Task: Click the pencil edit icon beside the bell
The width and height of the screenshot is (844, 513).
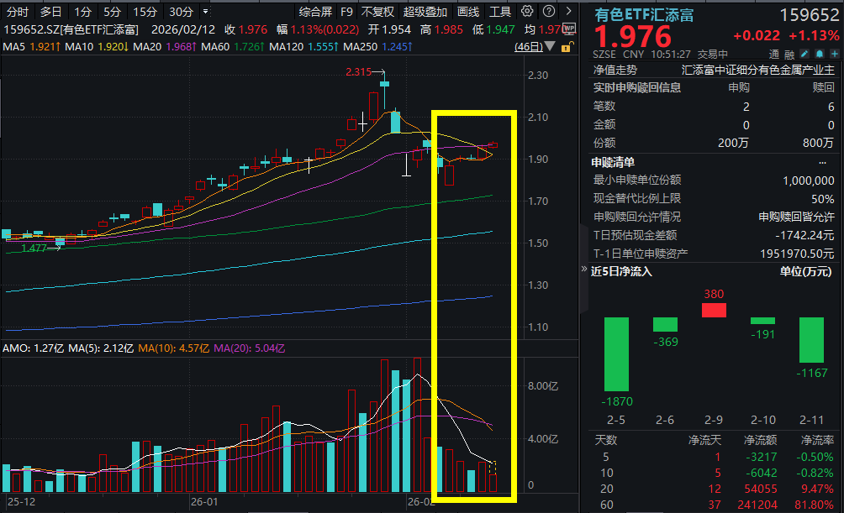Action: click(x=803, y=54)
